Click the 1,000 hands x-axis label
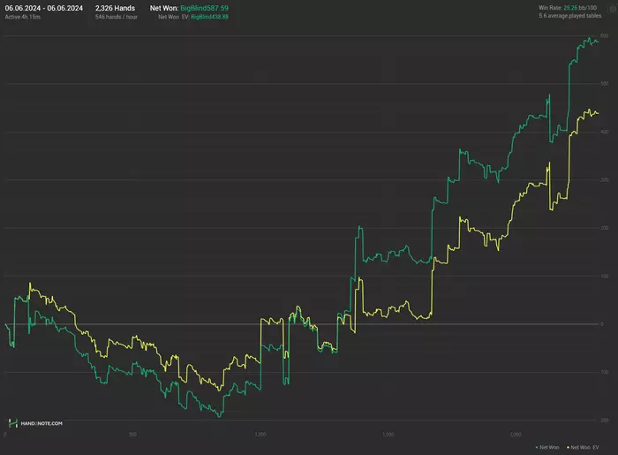This screenshot has width=618, height=455. tap(260, 435)
